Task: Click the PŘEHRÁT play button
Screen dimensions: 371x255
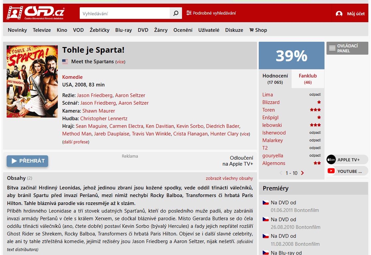Action: (x=28, y=161)
